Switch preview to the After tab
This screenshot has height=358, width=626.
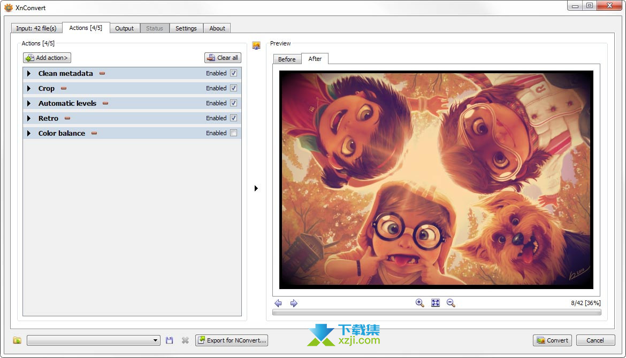point(315,59)
